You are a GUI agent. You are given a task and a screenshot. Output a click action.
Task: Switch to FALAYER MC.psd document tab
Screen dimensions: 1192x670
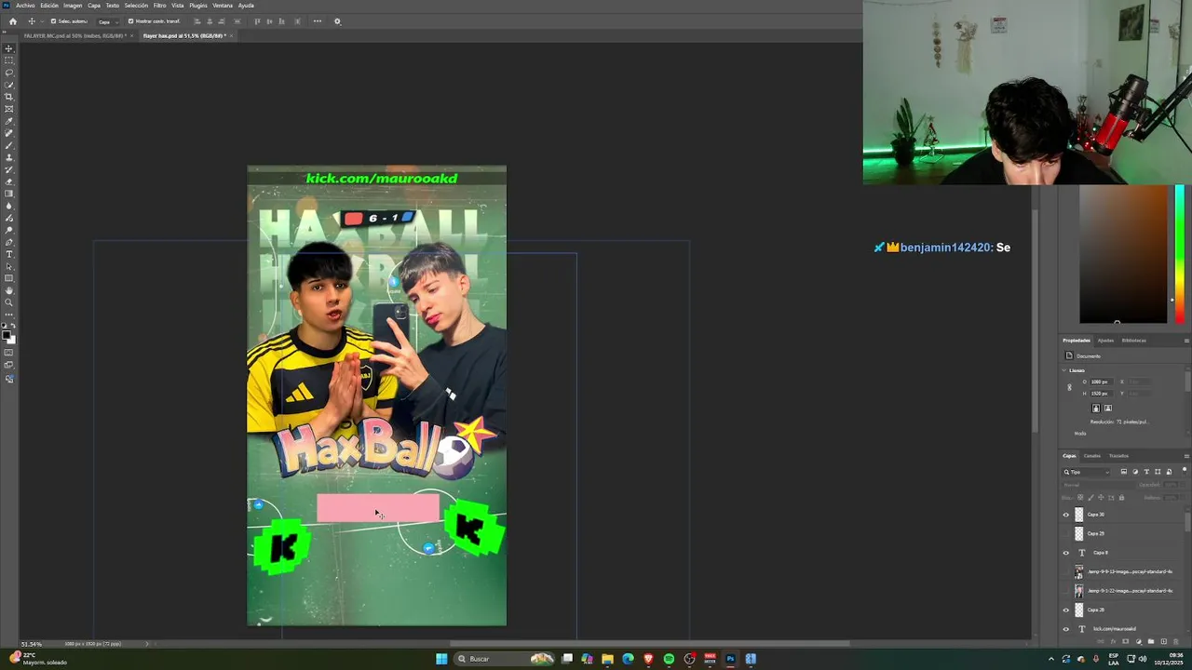coord(74,35)
